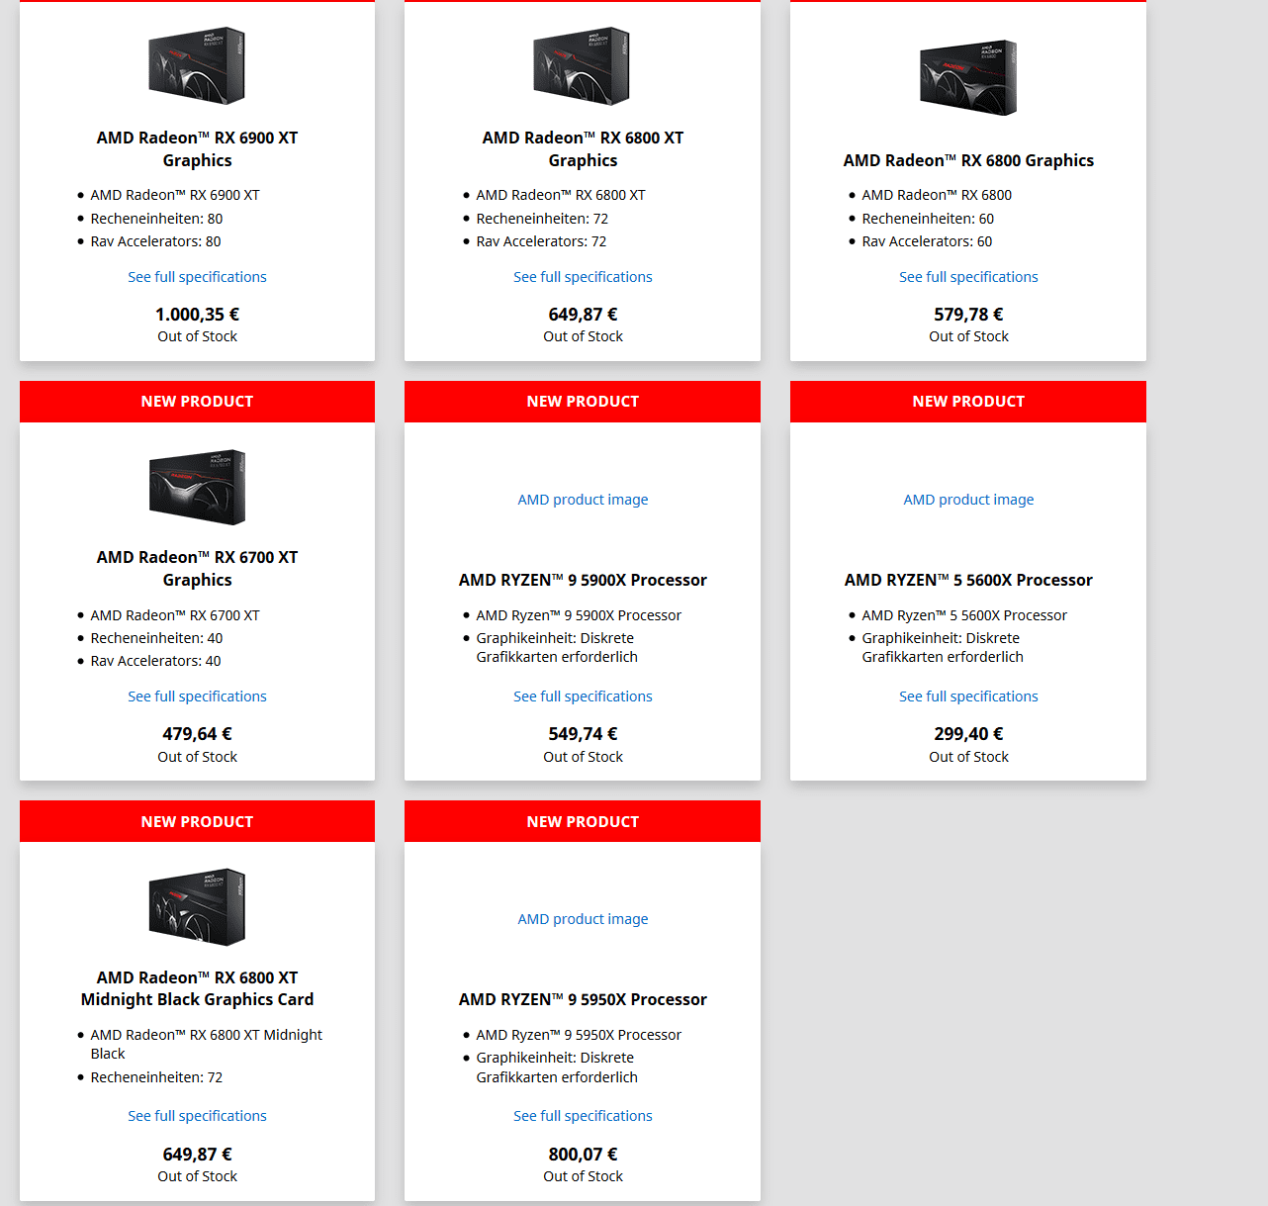
Task: Click the 549,74 € price
Action: (x=583, y=734)
